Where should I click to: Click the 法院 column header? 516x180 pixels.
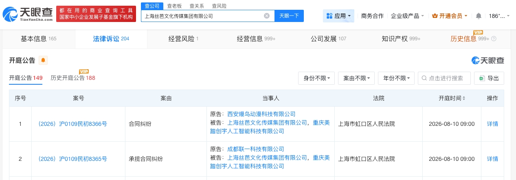click(x=379, y=99)
